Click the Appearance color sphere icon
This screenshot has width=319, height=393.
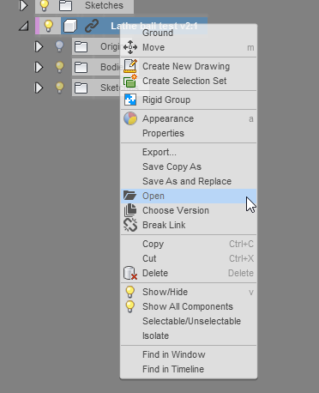tap(130, 118)
